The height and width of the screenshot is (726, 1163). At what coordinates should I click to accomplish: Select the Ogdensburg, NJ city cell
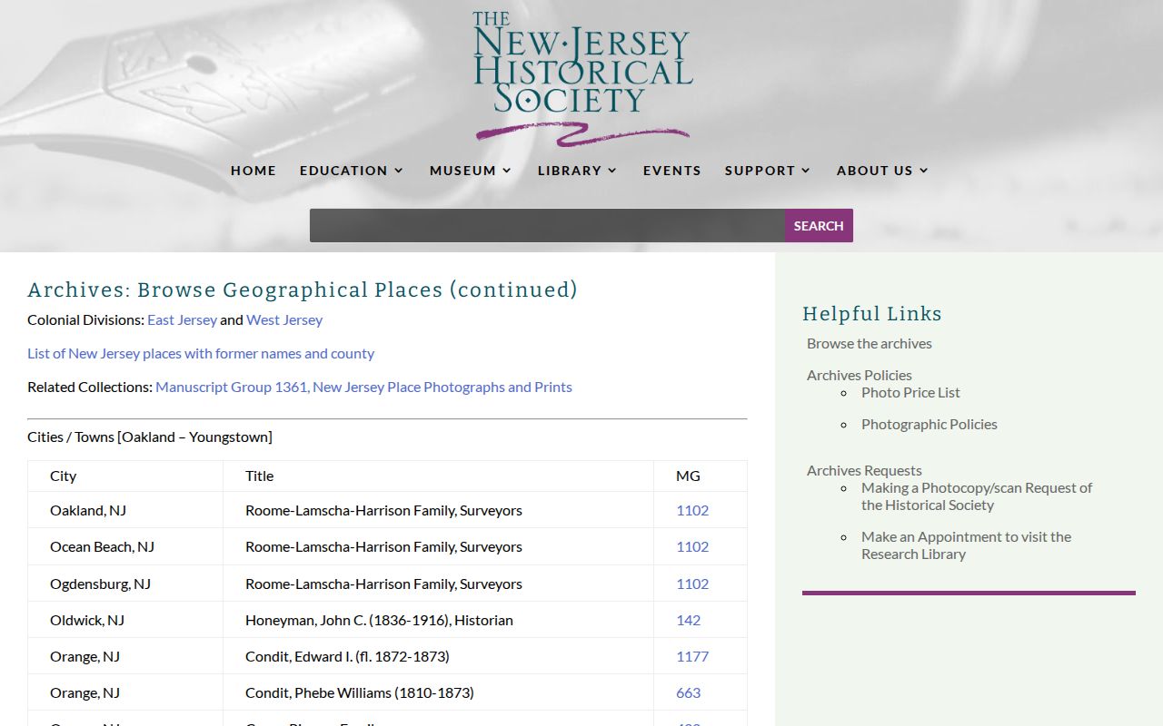click(x=125, y=584)
